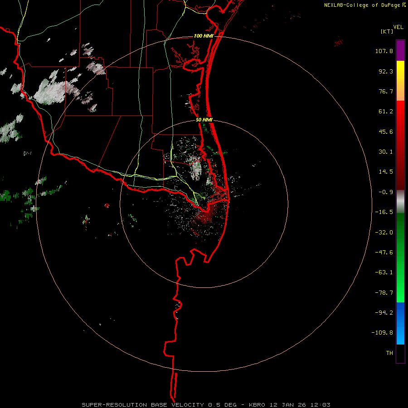This screenshot has height=408, width=408.
Task: Click the blue segment of the velocity color bar
Action: click(x=400, y=323)
